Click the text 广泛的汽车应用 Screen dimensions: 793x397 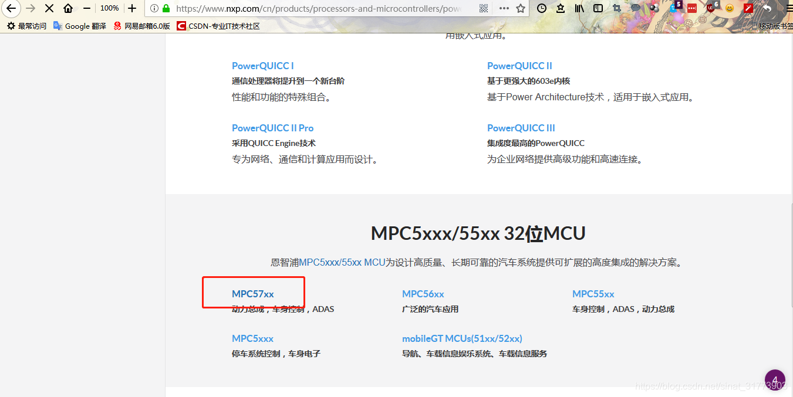tap(430, 309)
